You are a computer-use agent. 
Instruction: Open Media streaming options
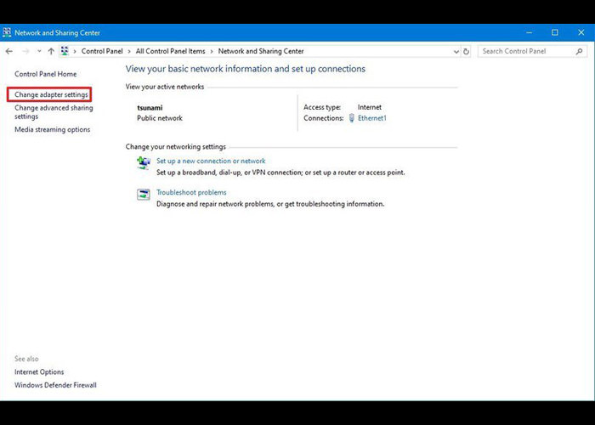53,129
